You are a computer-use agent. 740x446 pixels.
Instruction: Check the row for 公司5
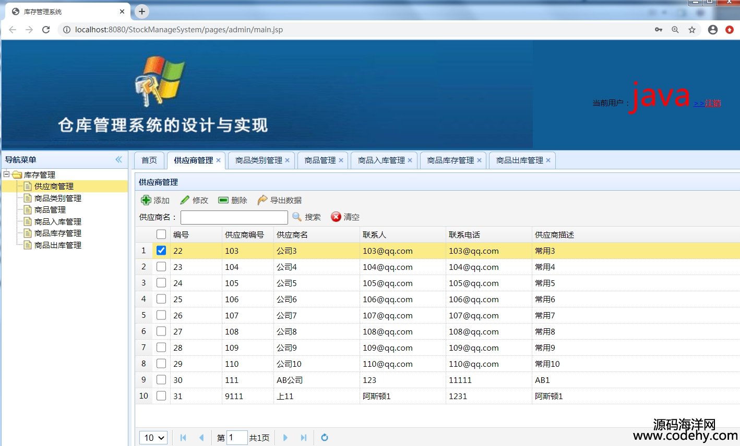[161, 283]
